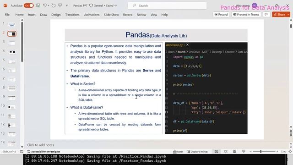The height and width of the screenshot is (165, 293).
Task: Switch to Reading View icon
Action: pyautogui.click(x=234, y=152)
